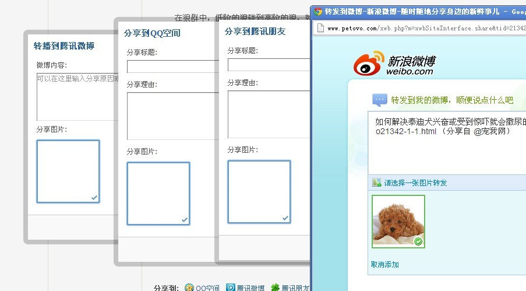Click the Chrome icon in popup title bar
The width and height of the screenshot is (526, 291).
[x=317, y=12]
